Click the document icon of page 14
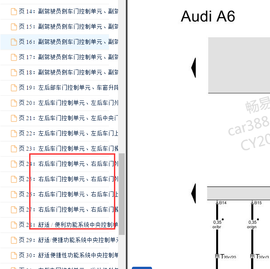Image resolution: width=270 pixels, height=269 pixels. point(14,12)
